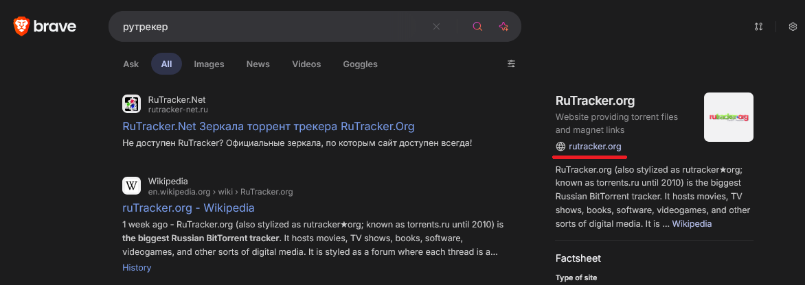Screen dimensions: 805x285
Task: Clear the search query with X icon
Action: click(436, 27)
